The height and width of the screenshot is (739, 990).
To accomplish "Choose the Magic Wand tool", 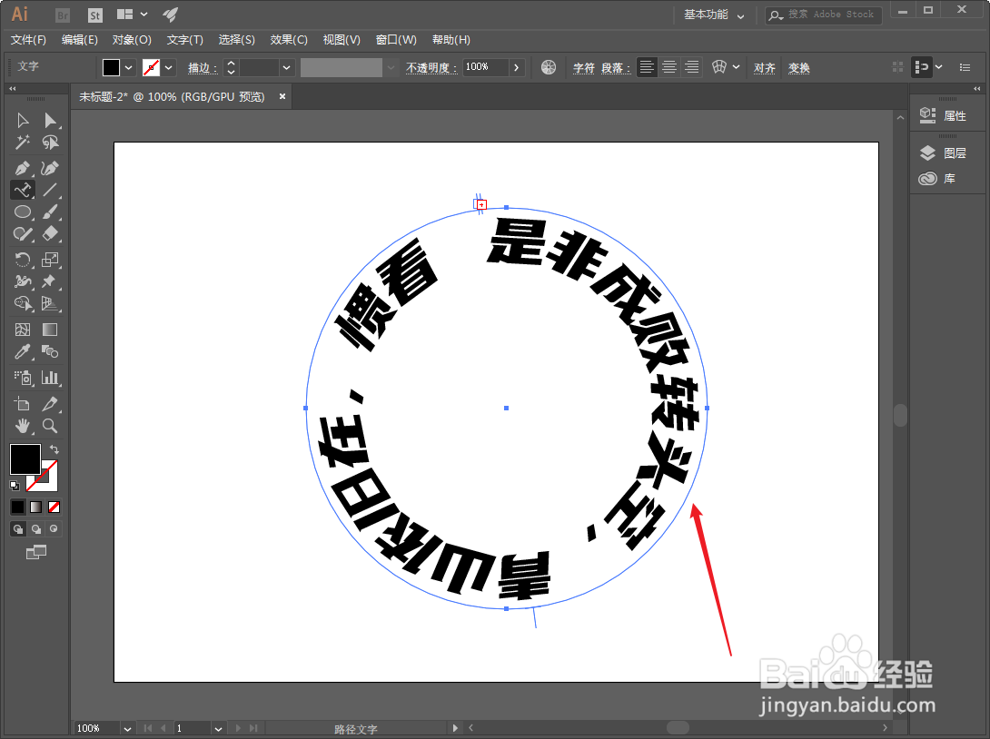I will [23, 143].
